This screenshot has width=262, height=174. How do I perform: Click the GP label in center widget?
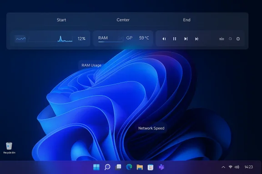(129, 38)
